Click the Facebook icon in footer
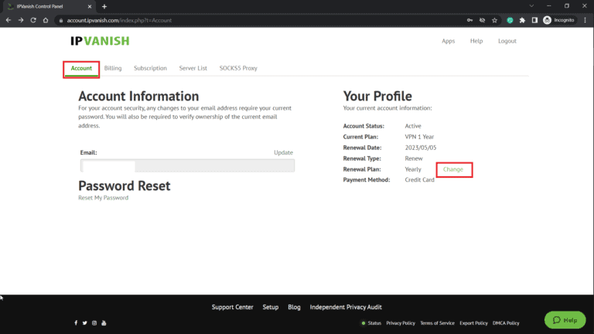Image resolution: width=594 pixels, height=334 pixels. 76,322
